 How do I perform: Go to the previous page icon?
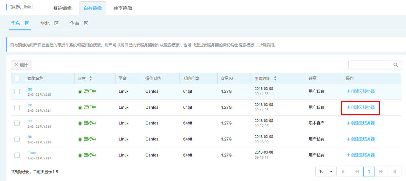[357, 172]
